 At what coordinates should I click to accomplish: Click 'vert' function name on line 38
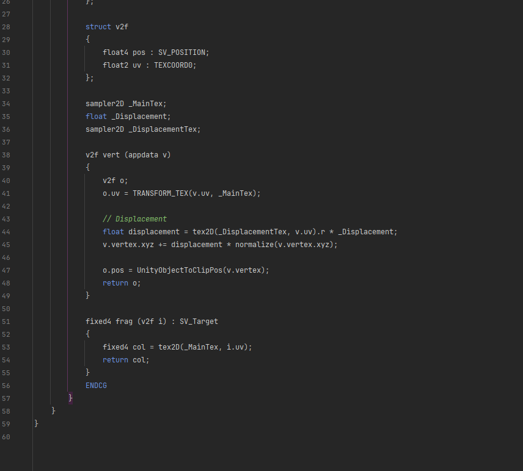[x=111, y=155]
